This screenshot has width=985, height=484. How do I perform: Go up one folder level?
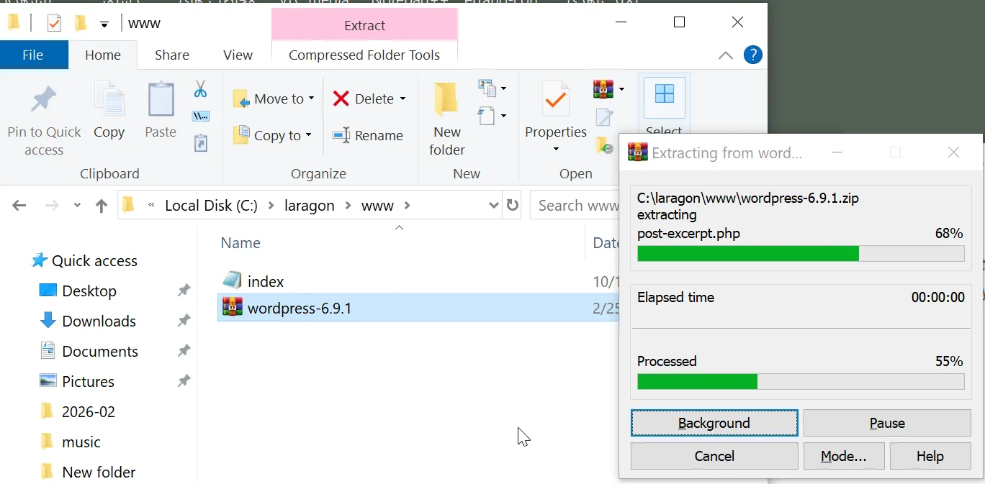(102, 206)
